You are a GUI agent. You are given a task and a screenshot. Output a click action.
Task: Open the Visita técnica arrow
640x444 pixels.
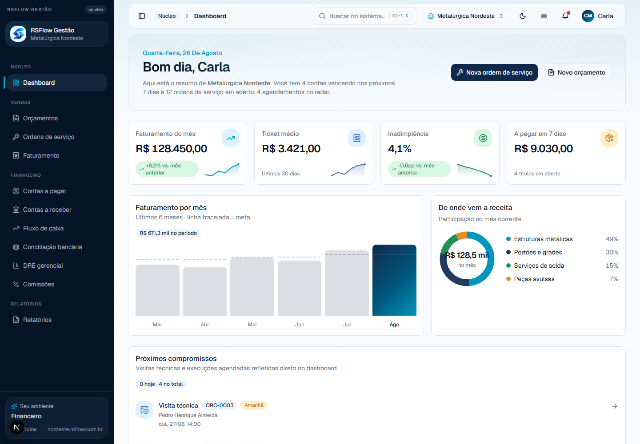pos(615,406)
